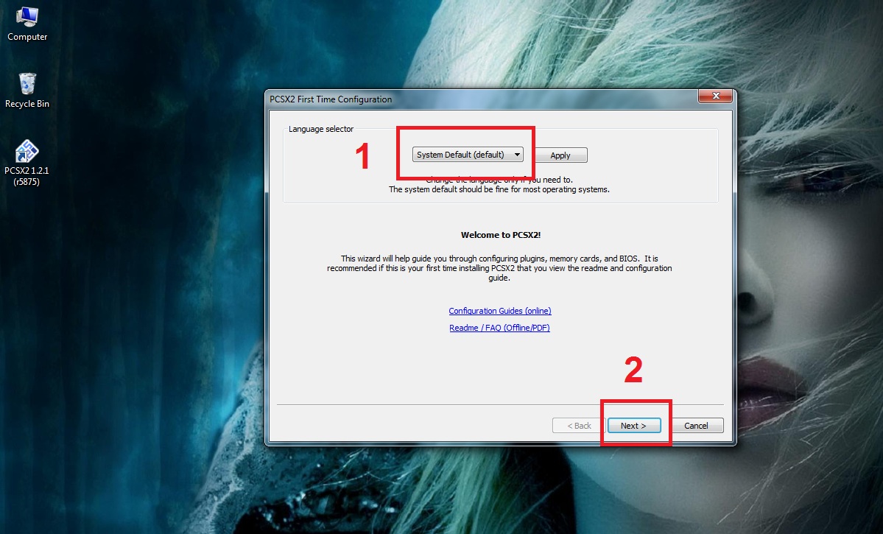
Task: Proceed with the Next button
Action: [x=633, y=426]
